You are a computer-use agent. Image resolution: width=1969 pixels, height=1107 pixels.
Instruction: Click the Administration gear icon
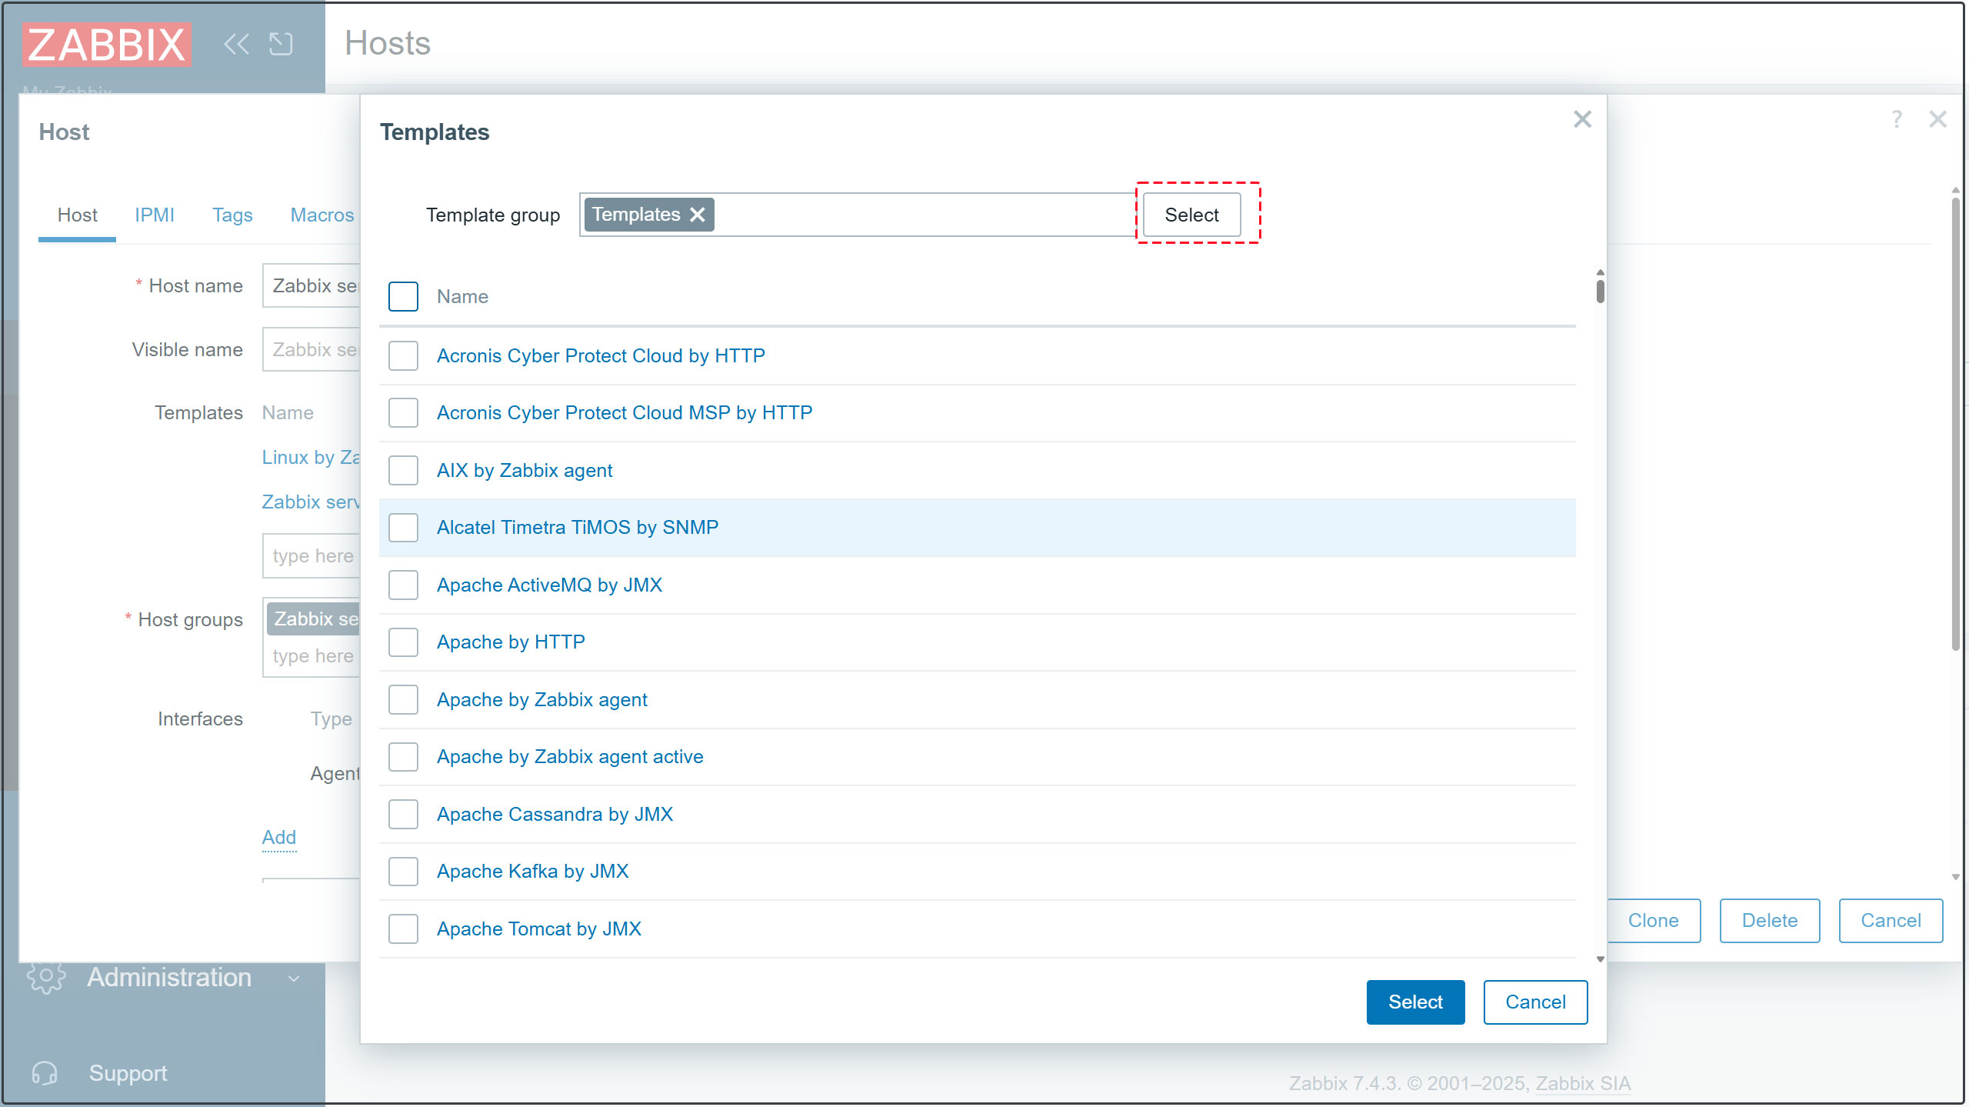pos(45,977)
